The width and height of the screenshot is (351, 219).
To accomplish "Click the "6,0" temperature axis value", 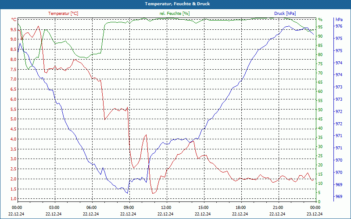I will pyautogui.click(x=14, y=99).
